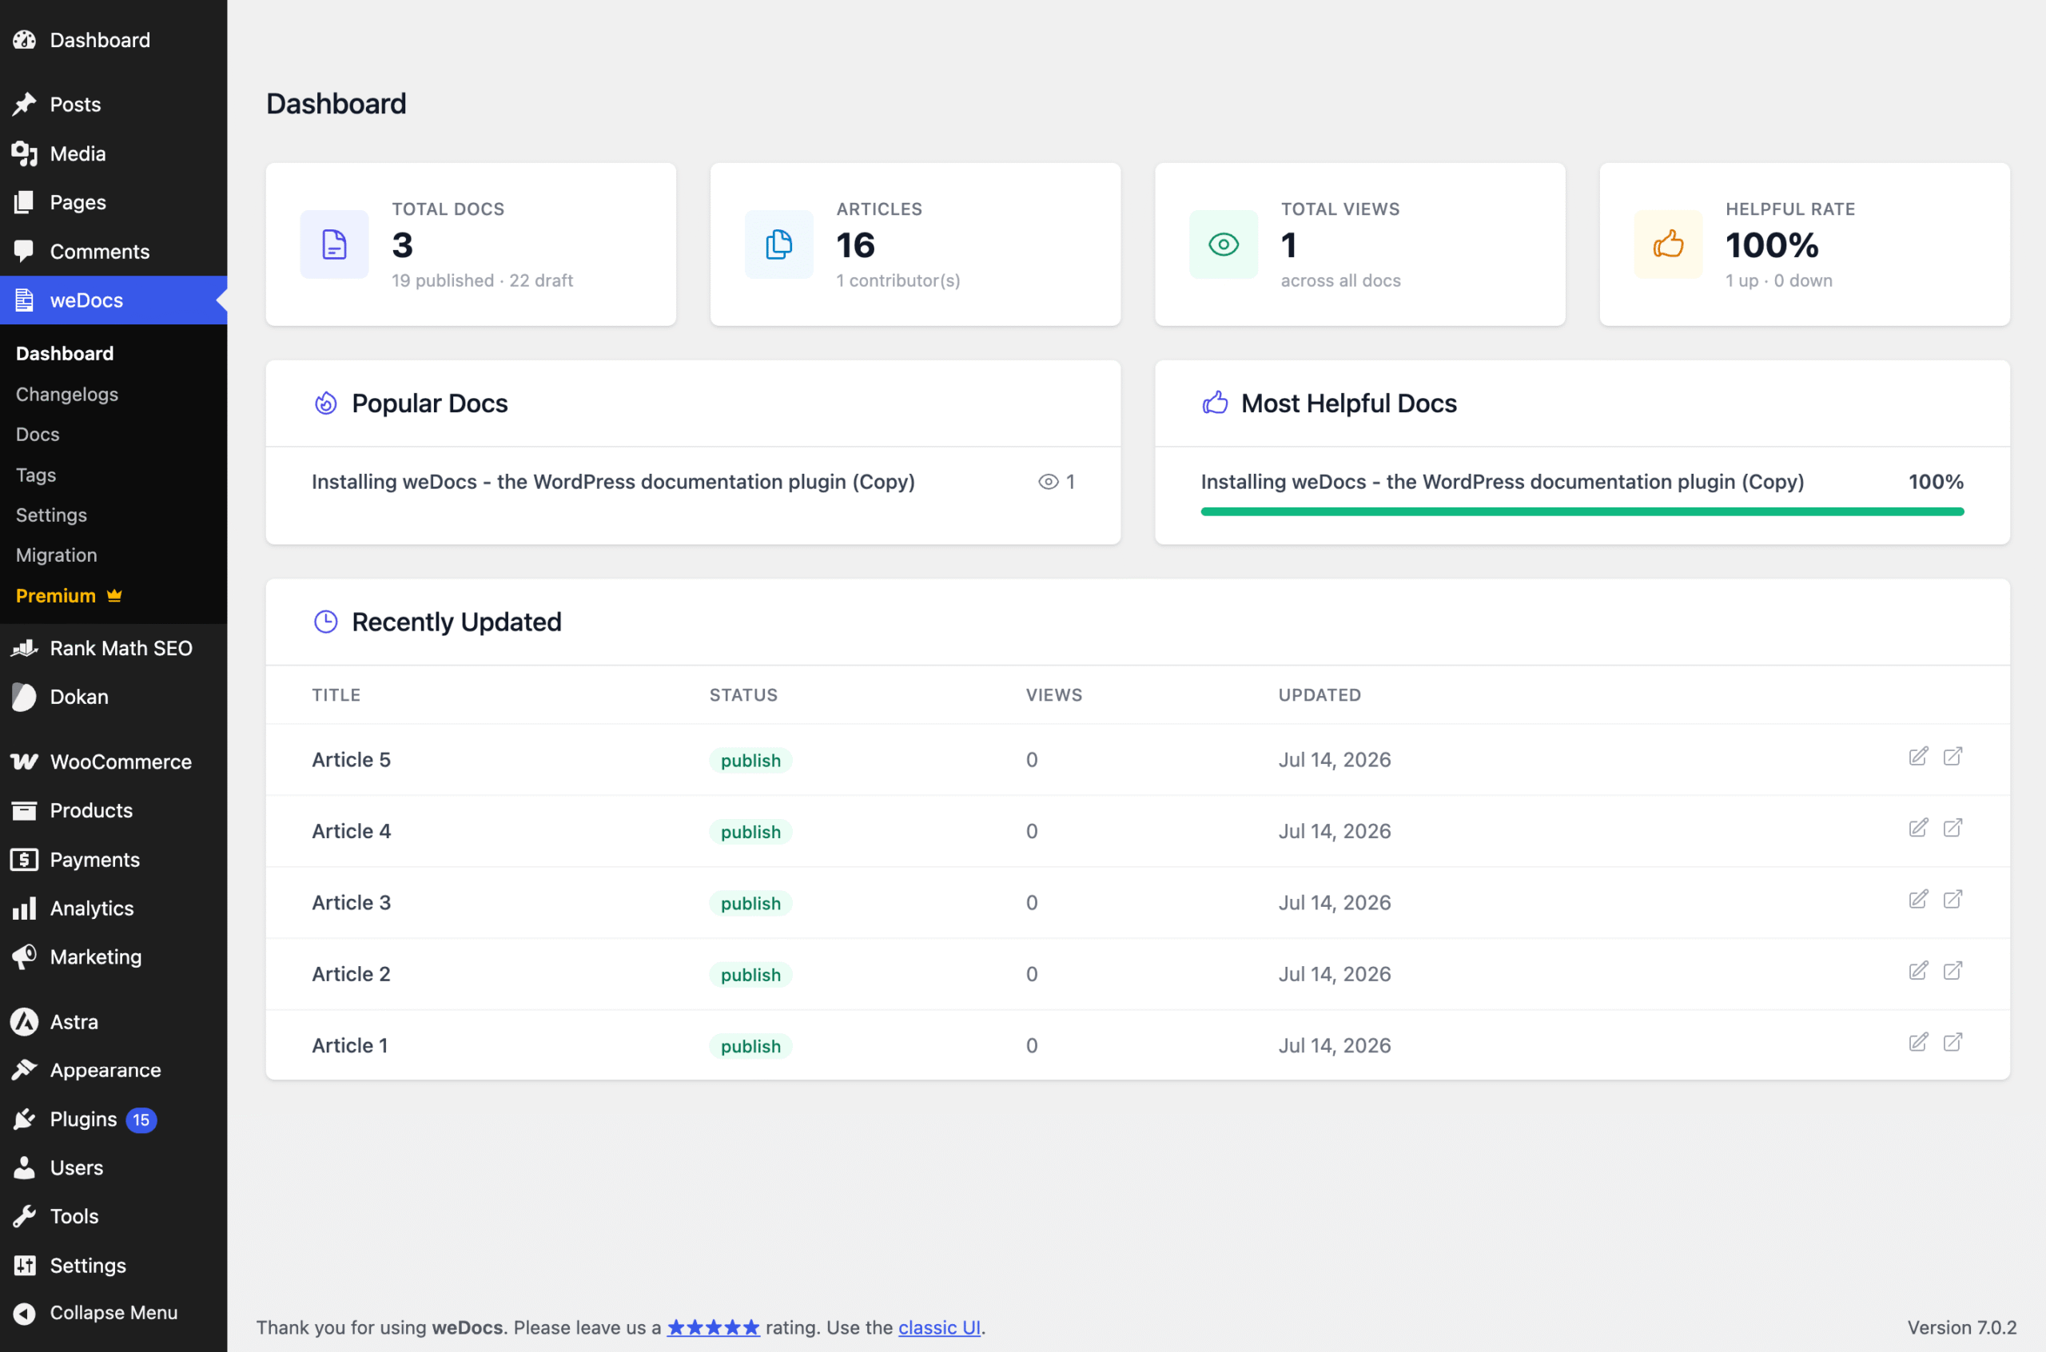Click the Helpful Rate thumbs-up icon
Viewport: 2046px width, 1352px height.
pyautogui.click(x=1668, y=245)
